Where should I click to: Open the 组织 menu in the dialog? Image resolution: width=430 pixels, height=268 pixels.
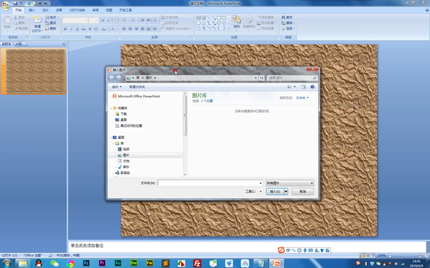click(x=116, y=87)
